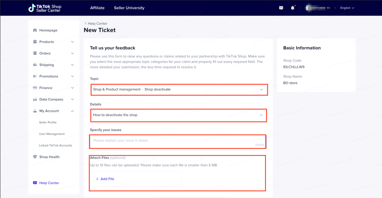Click the Shipping truck icon
This screenshot has height=198, width=382.
coord(35,65)
